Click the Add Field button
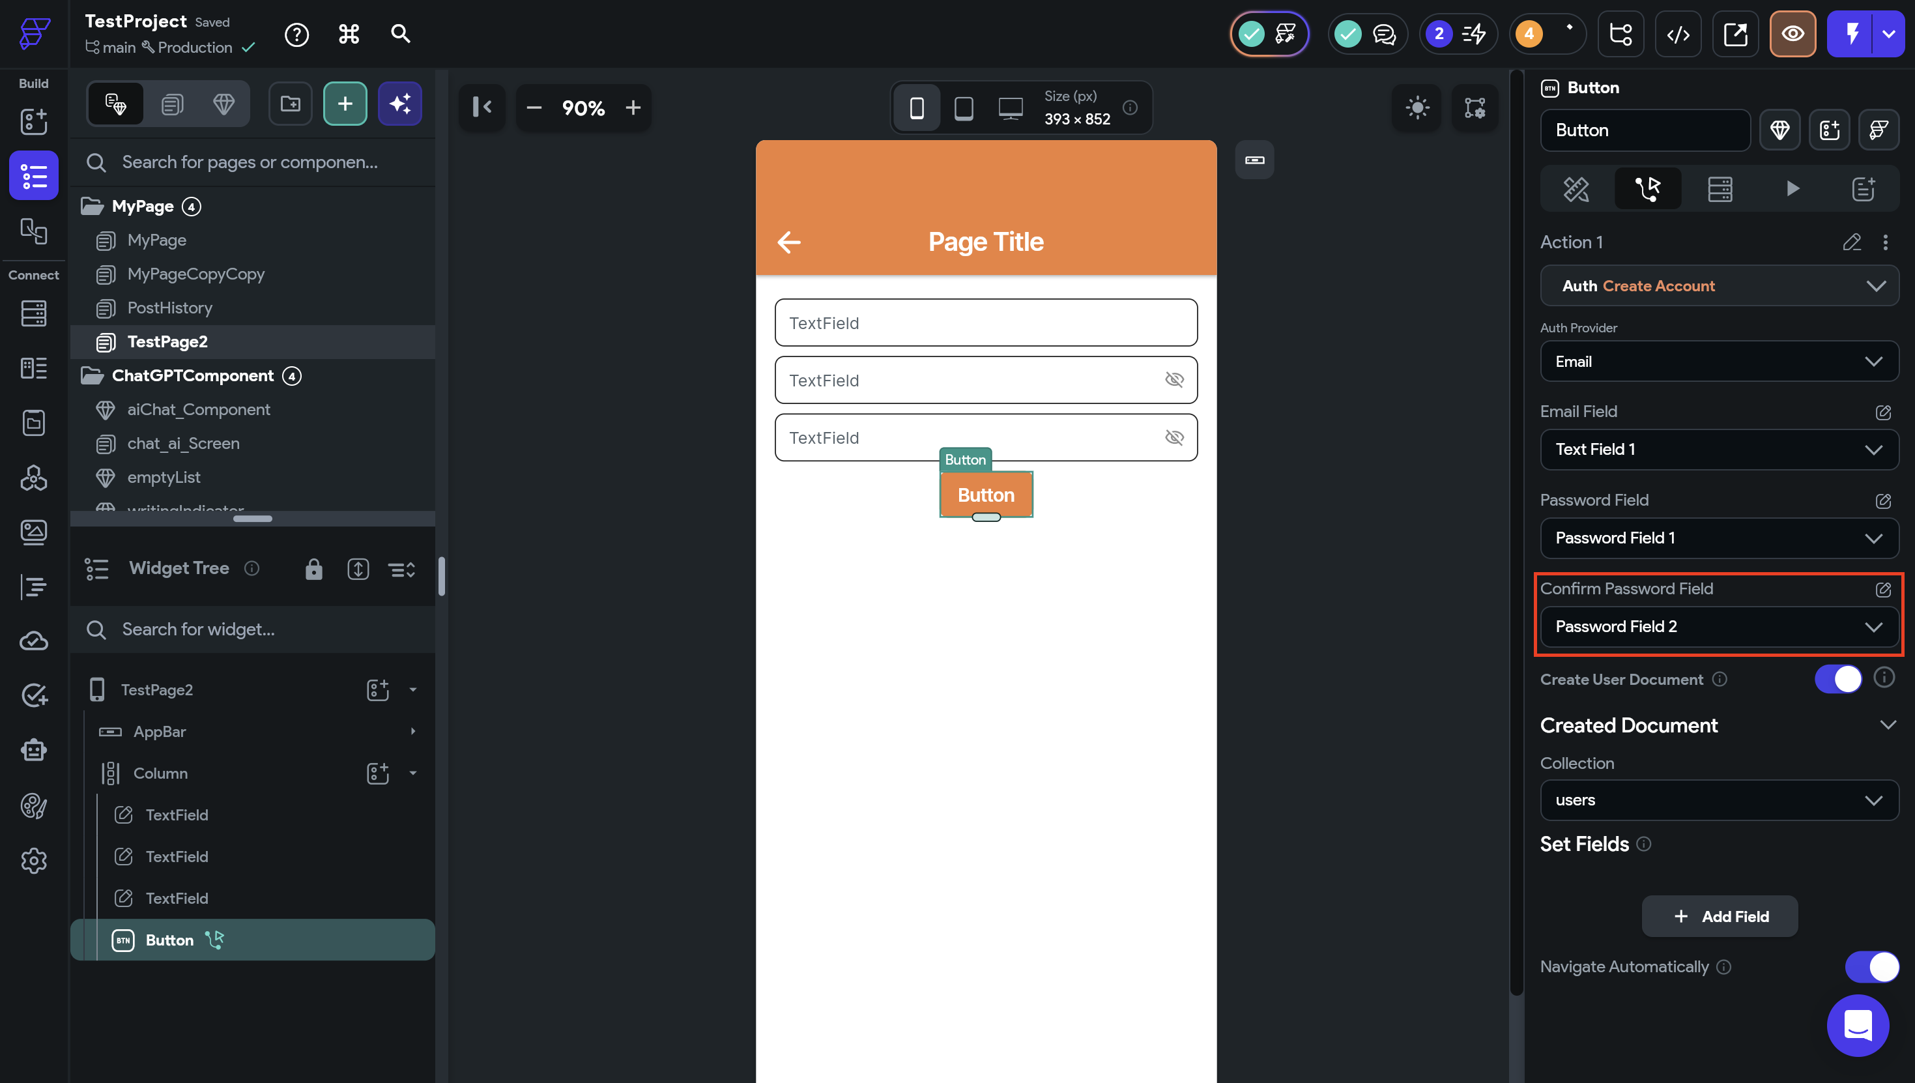 tap(1720, 916)
